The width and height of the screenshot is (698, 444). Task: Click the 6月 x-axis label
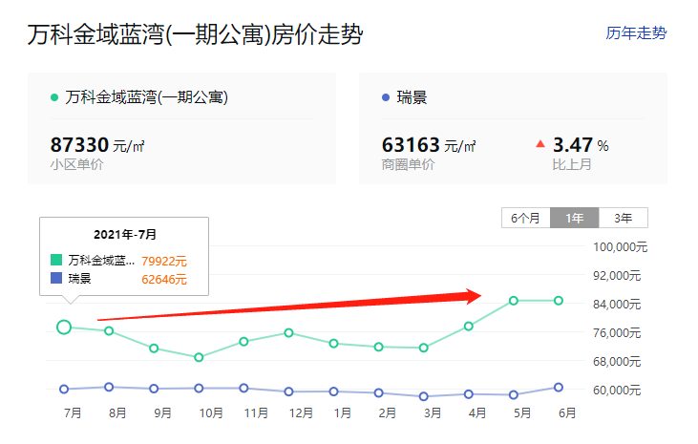567,413
